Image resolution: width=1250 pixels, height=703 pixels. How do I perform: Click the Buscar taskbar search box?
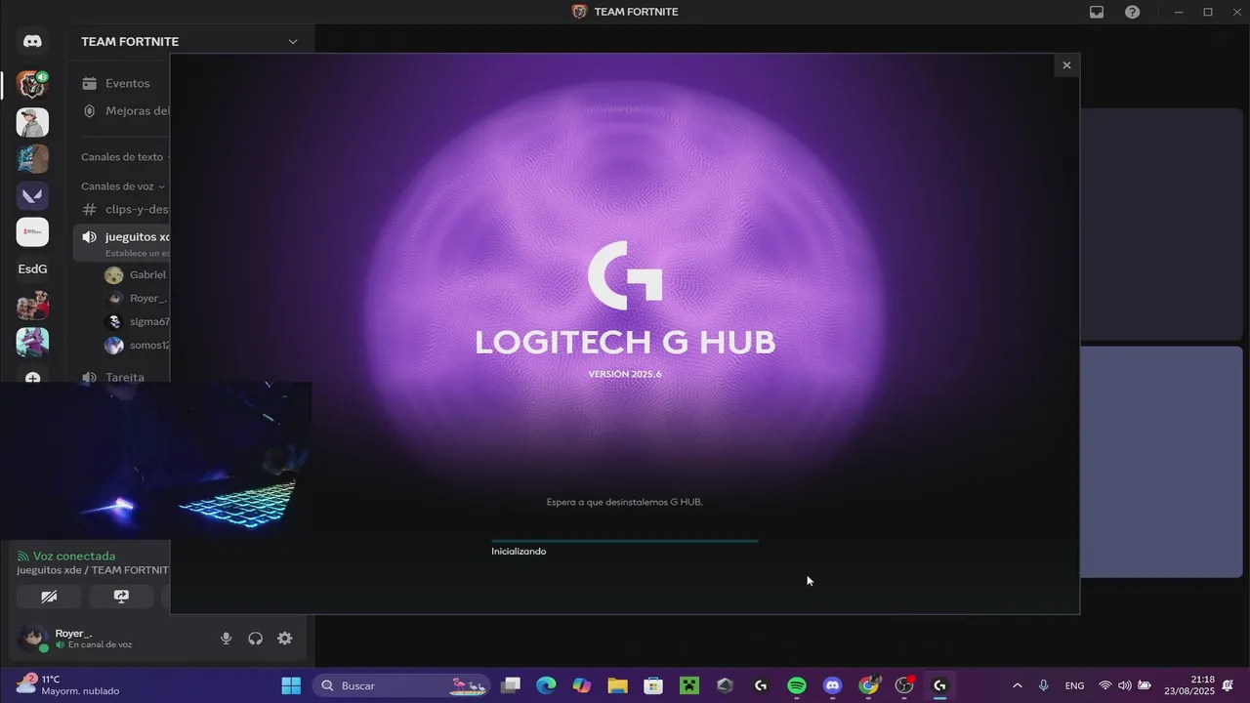(x=402, y=685)
